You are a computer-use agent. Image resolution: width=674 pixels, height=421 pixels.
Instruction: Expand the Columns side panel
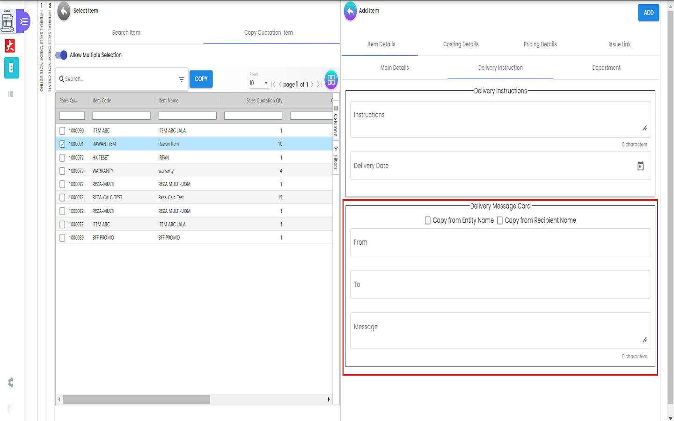pos(336,122)
